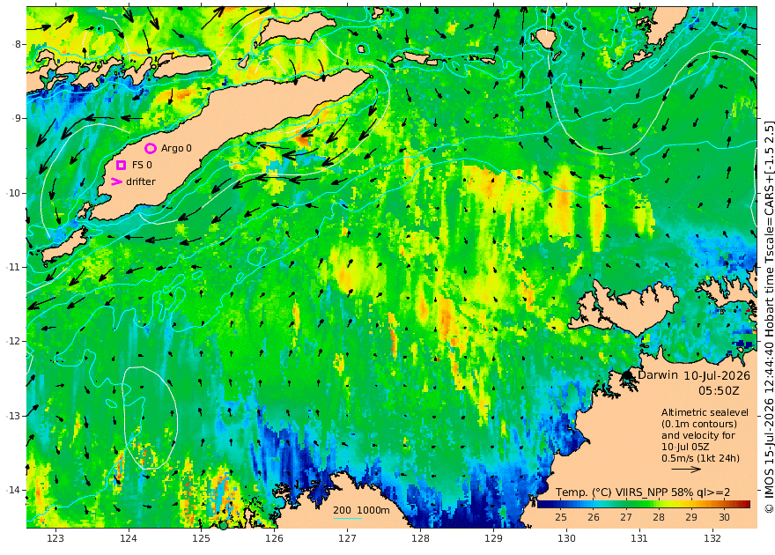Click longitude axis label 127
Image resolution: width=775 pixels, height=555 pixels.
348,538
